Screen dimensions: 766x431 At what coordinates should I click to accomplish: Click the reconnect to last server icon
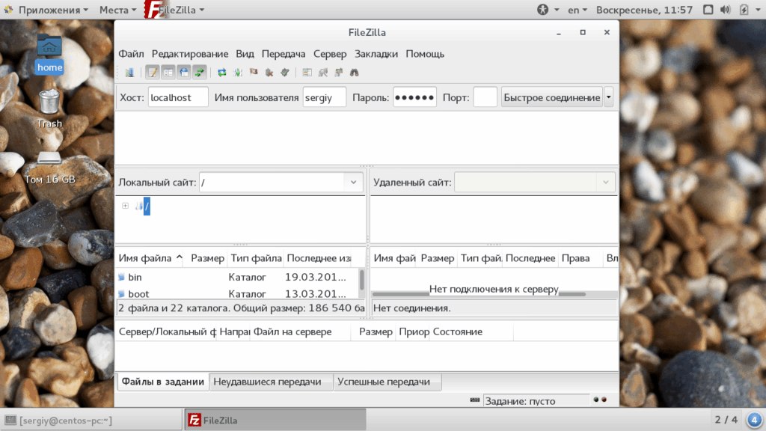285,73
